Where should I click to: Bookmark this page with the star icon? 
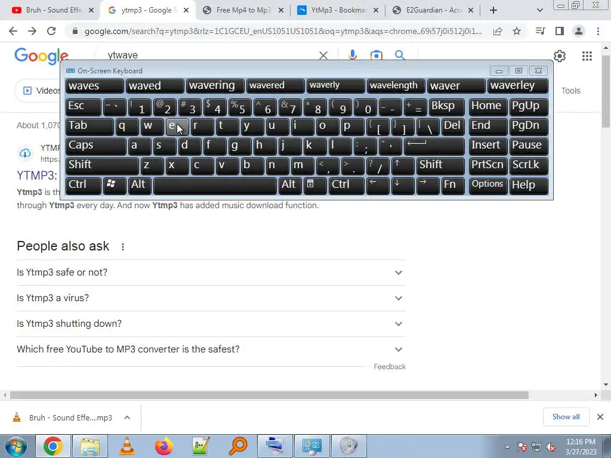click(x=517, y=31)
